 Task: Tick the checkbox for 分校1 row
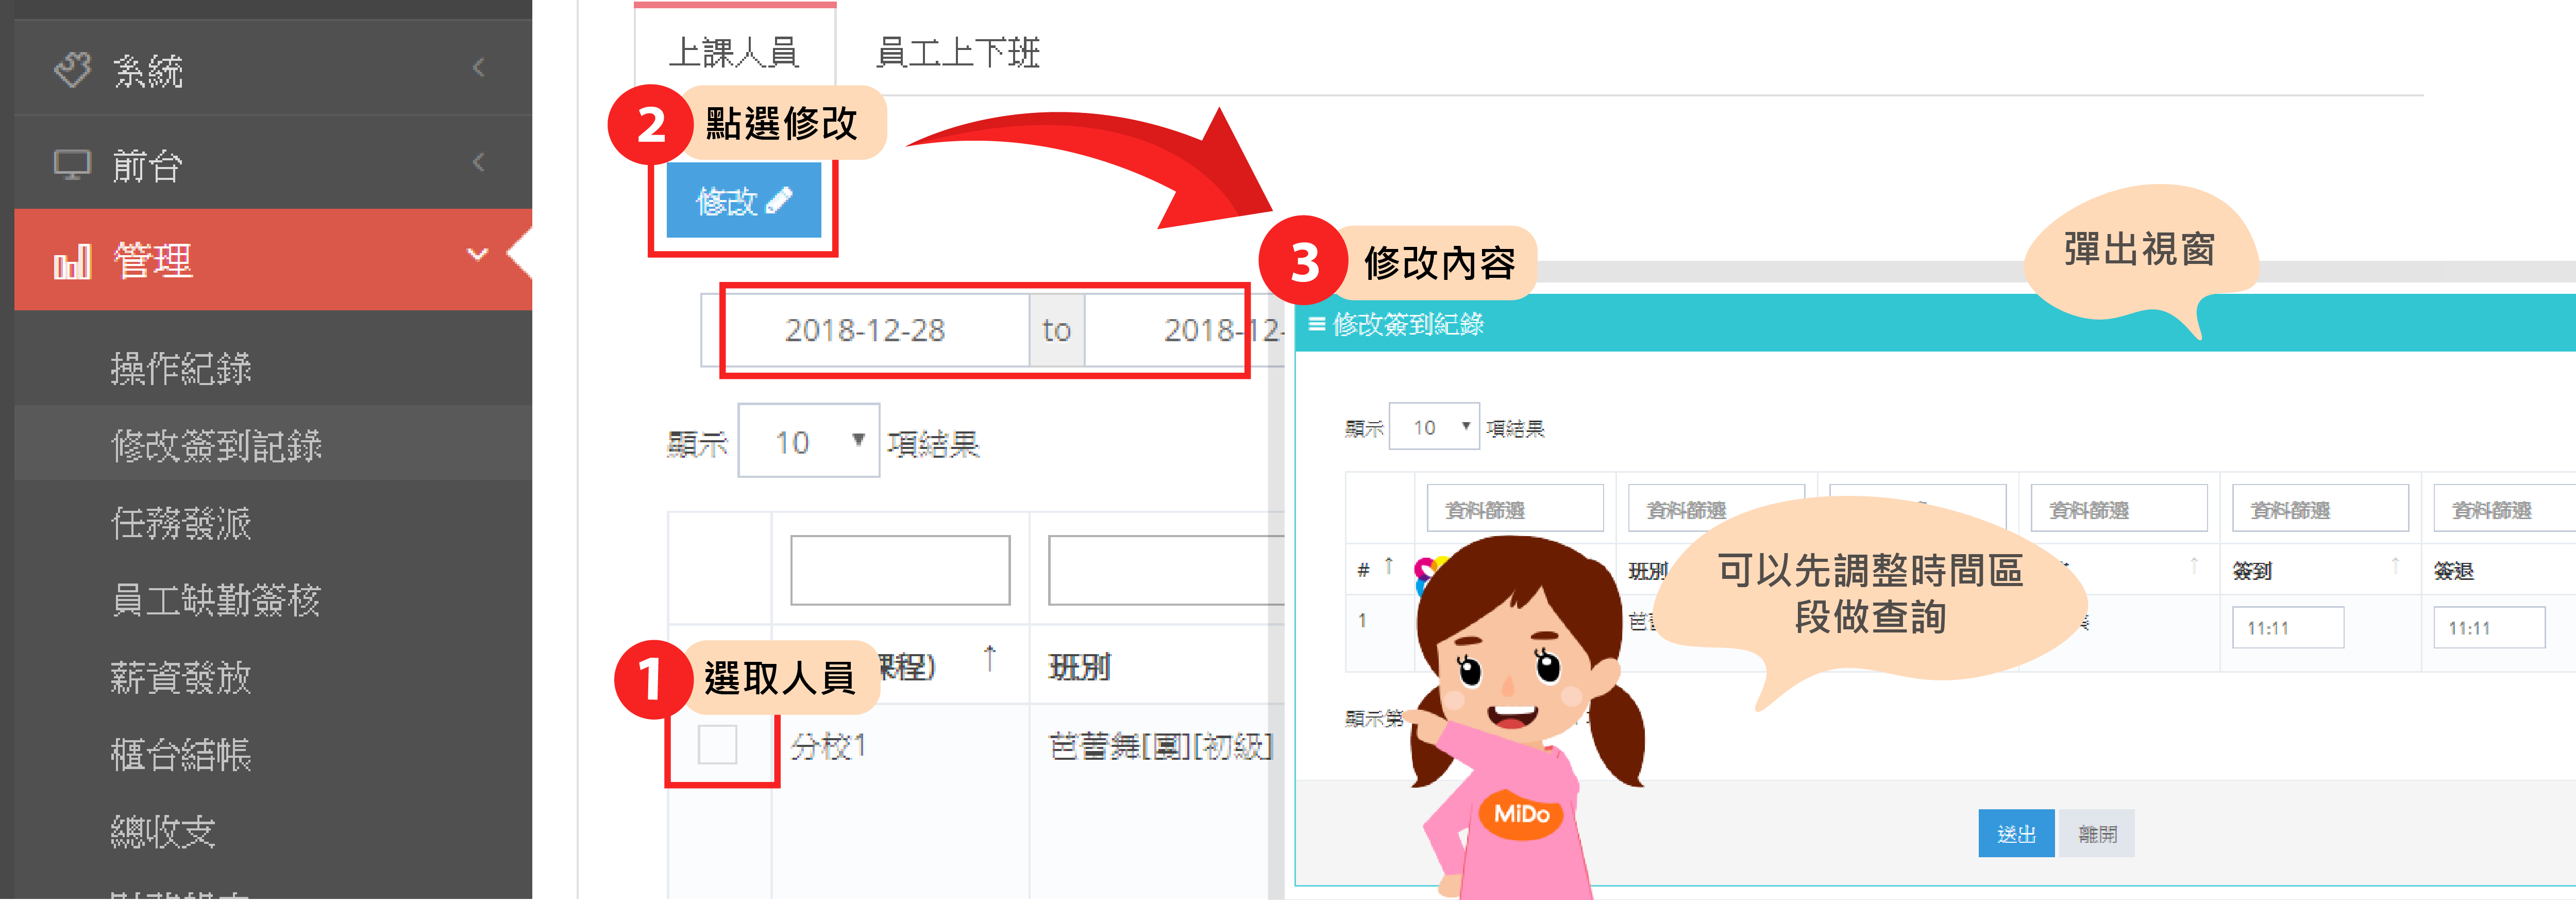[x=717, y=745]
